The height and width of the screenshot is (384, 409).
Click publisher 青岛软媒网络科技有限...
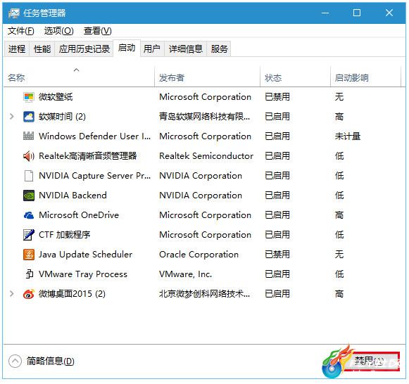[204, 117]
